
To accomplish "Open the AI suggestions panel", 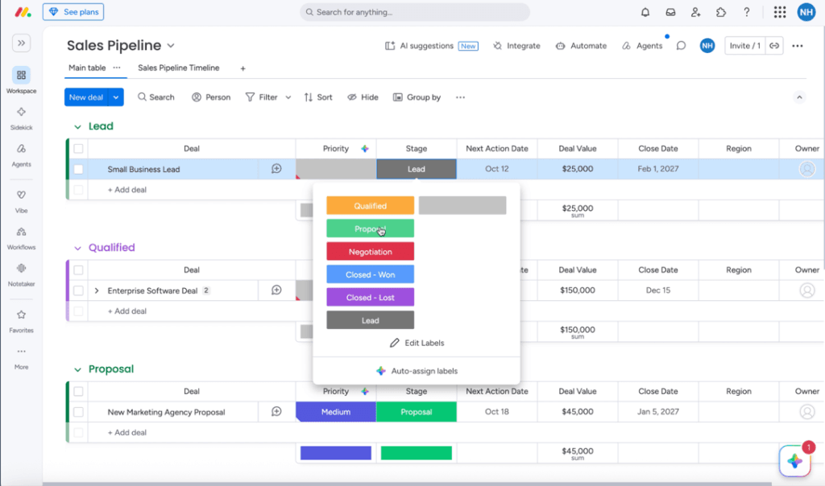I will [x=431, y=46].
